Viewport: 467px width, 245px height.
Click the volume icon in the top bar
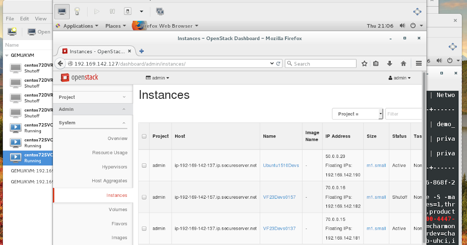tap(403, 26)
